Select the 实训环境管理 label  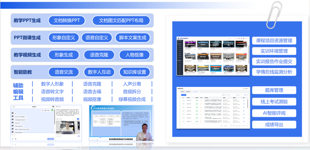(274, 51)
